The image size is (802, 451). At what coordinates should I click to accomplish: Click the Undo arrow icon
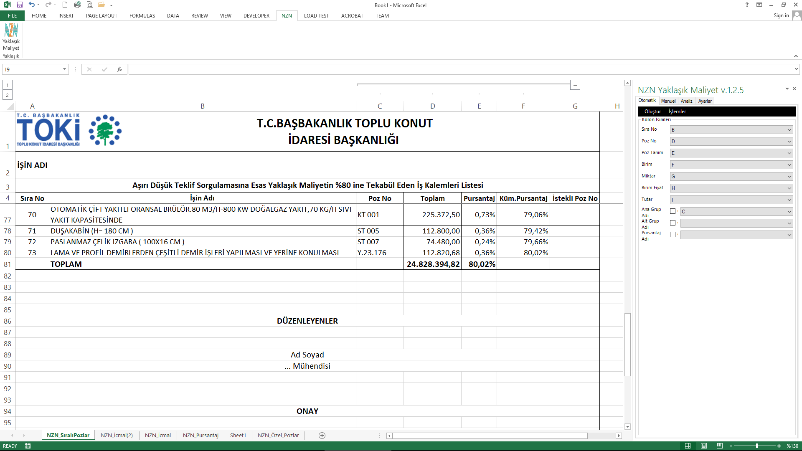32,5
